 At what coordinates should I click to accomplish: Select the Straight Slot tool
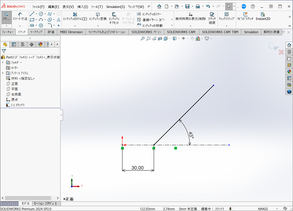click(x=32, y=26)
